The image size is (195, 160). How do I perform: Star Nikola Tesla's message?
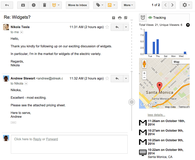tap(107, 27)
